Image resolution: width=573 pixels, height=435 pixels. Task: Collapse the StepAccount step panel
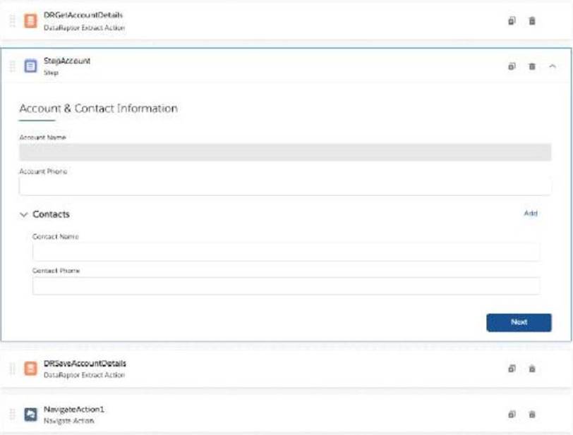coord(552,66)
